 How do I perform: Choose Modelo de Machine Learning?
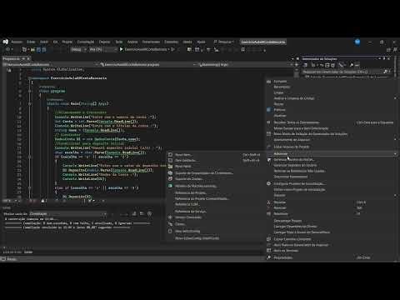point(214,186)
